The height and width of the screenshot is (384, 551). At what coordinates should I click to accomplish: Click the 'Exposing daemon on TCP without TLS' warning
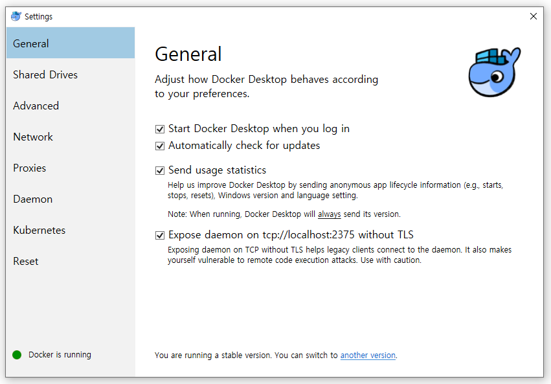339,254
